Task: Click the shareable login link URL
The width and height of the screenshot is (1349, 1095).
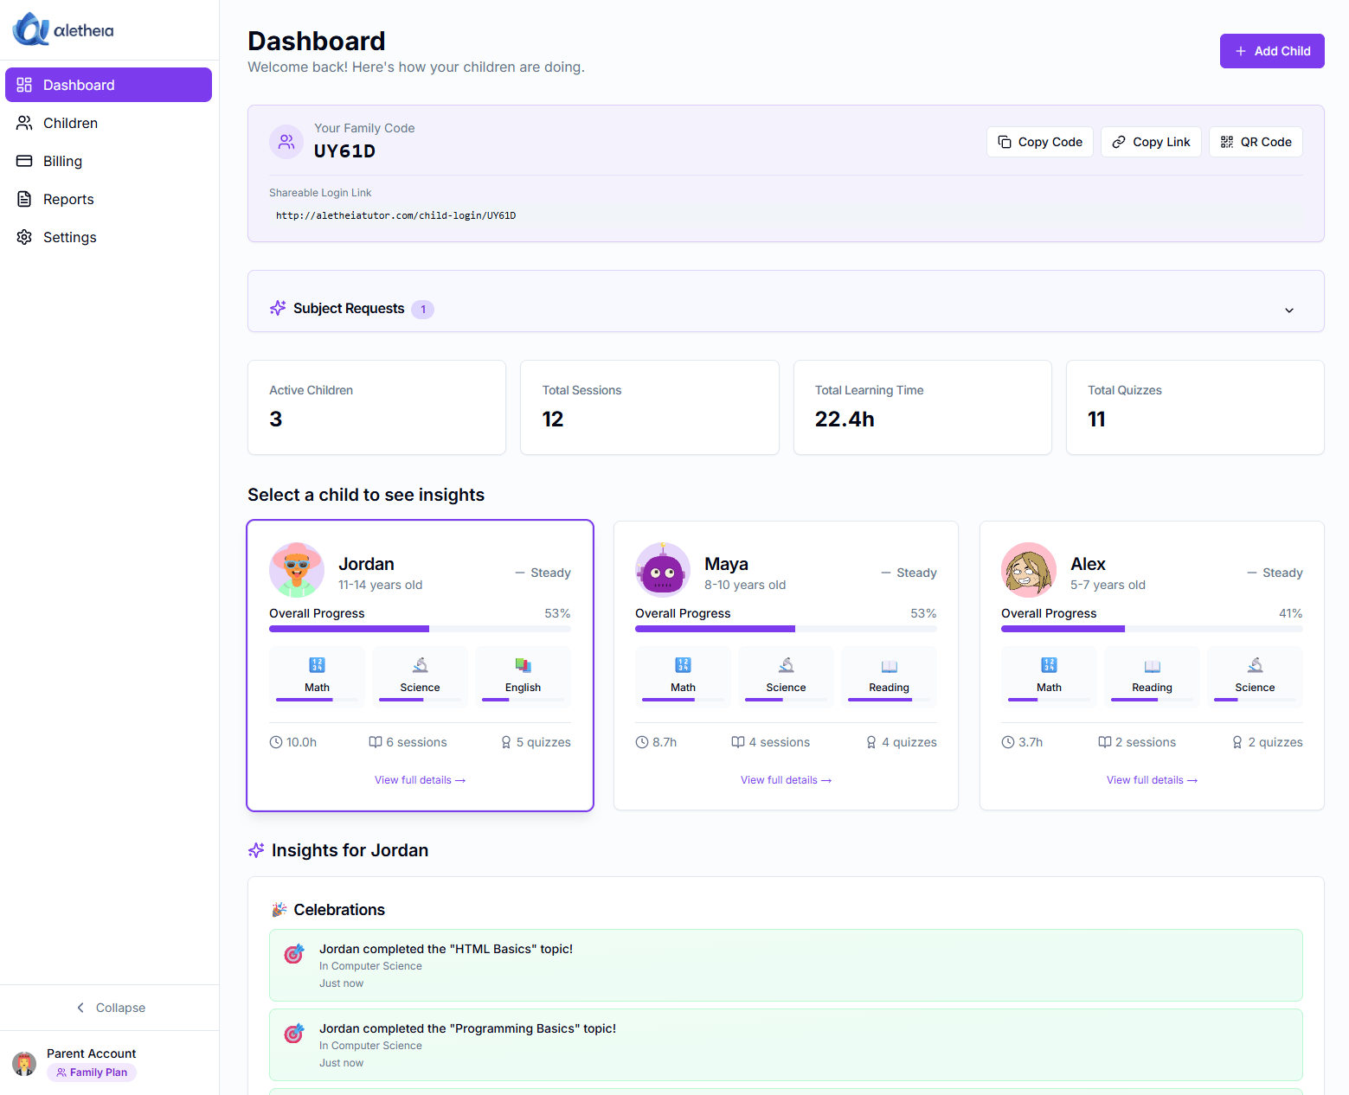Action: coord(395,215)
